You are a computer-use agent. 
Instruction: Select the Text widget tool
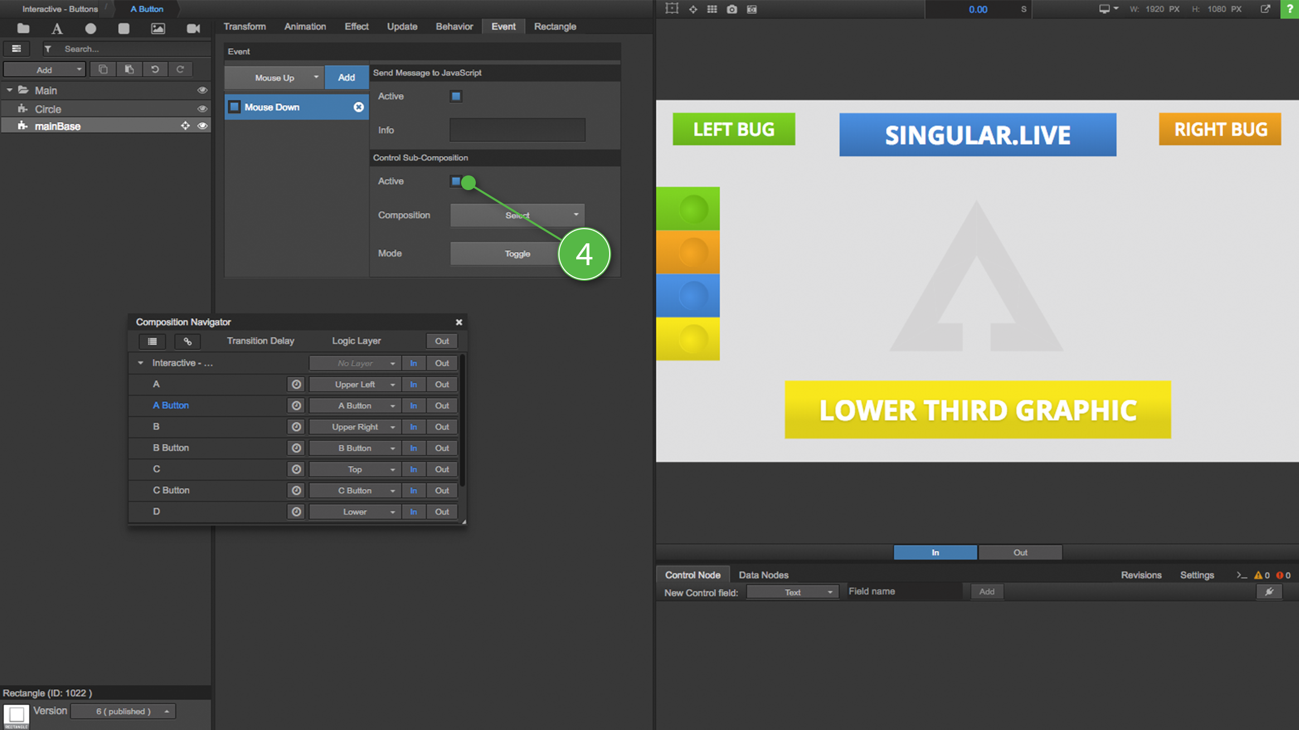(x=57, y=28)
